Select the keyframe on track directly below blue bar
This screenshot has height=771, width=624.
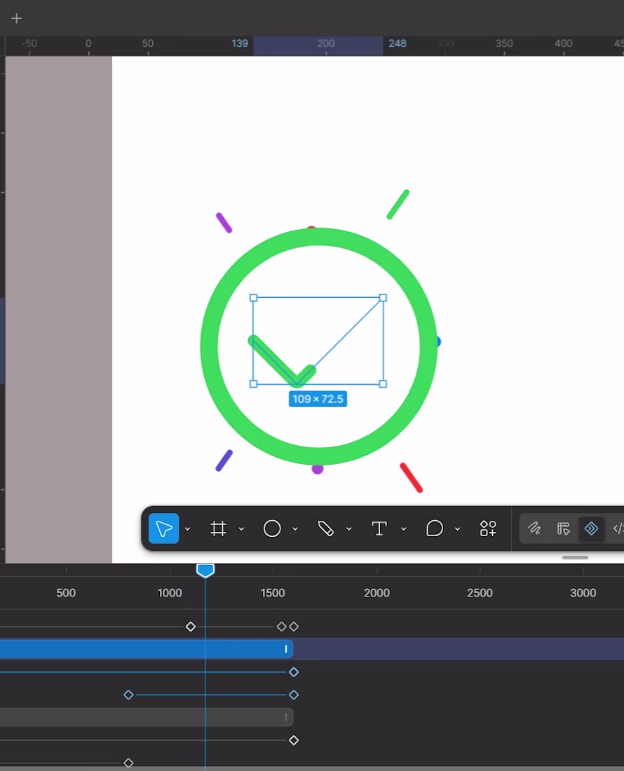coord(294,672)
